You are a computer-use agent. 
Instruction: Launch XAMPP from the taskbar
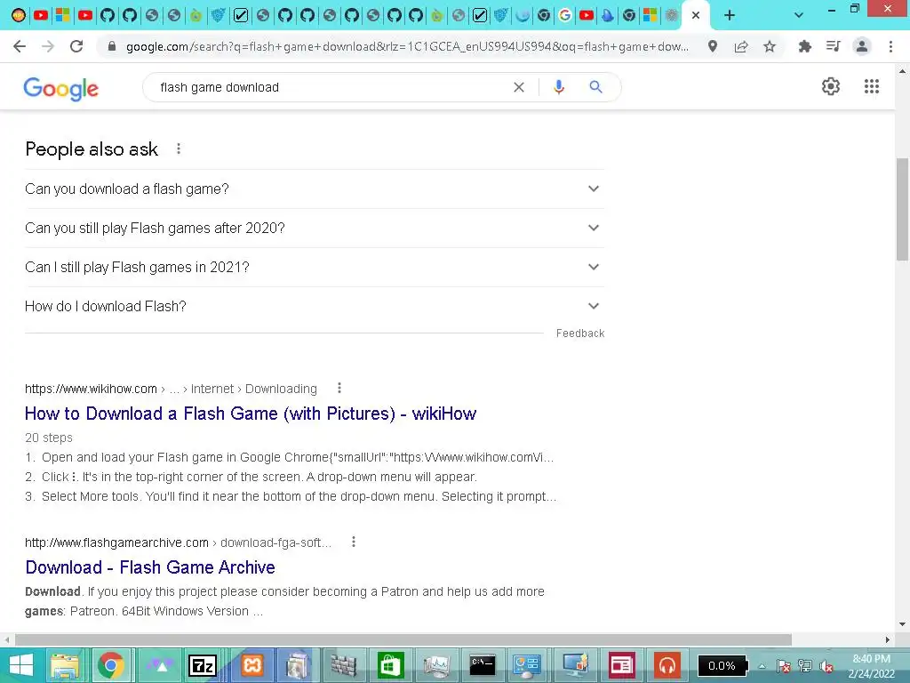[x=252, y=665]
